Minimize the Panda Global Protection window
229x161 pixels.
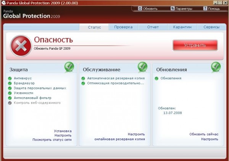tap(216, 3)
